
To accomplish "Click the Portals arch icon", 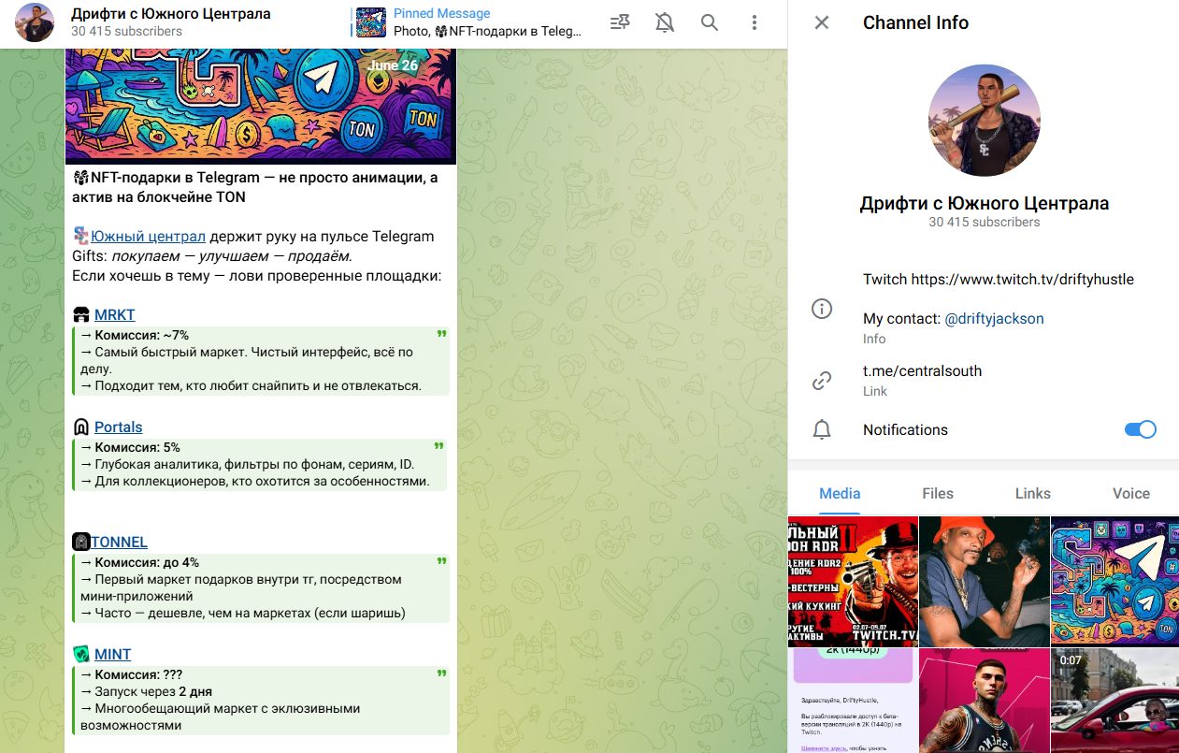I will point(81,427).
